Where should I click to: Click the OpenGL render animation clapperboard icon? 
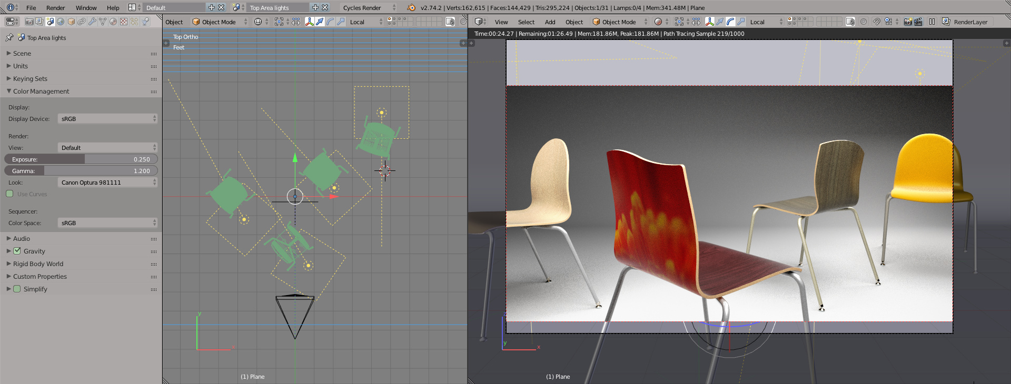point(918,22)
